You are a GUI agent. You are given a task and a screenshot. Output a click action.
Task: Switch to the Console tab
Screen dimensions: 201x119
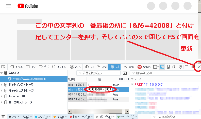pos(30,67)
